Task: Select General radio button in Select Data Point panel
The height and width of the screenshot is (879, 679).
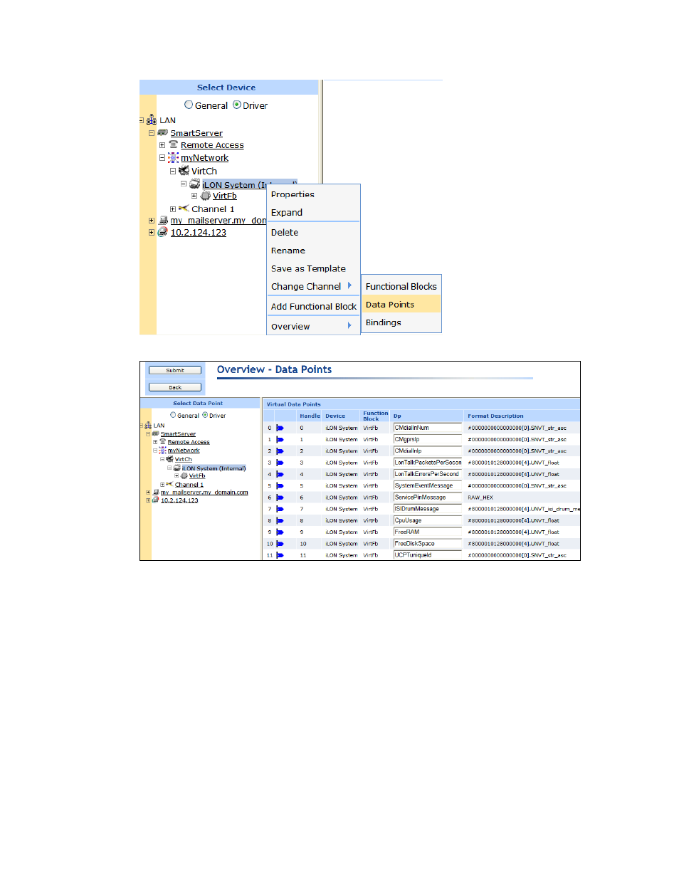Action: point(173,415)
